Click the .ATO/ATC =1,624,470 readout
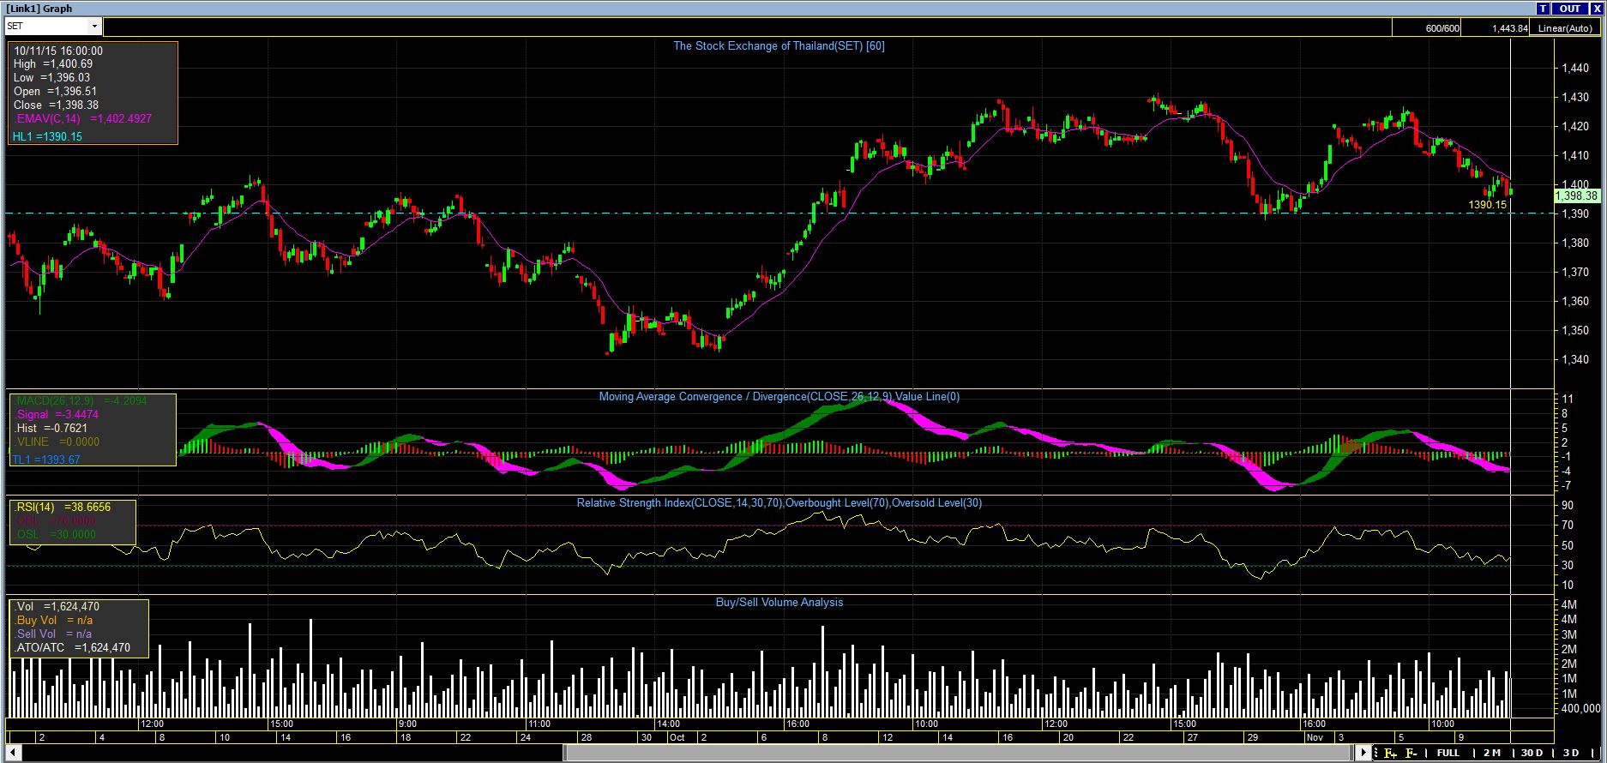This screenshot has height=763, width=1607. pos(72,648)
